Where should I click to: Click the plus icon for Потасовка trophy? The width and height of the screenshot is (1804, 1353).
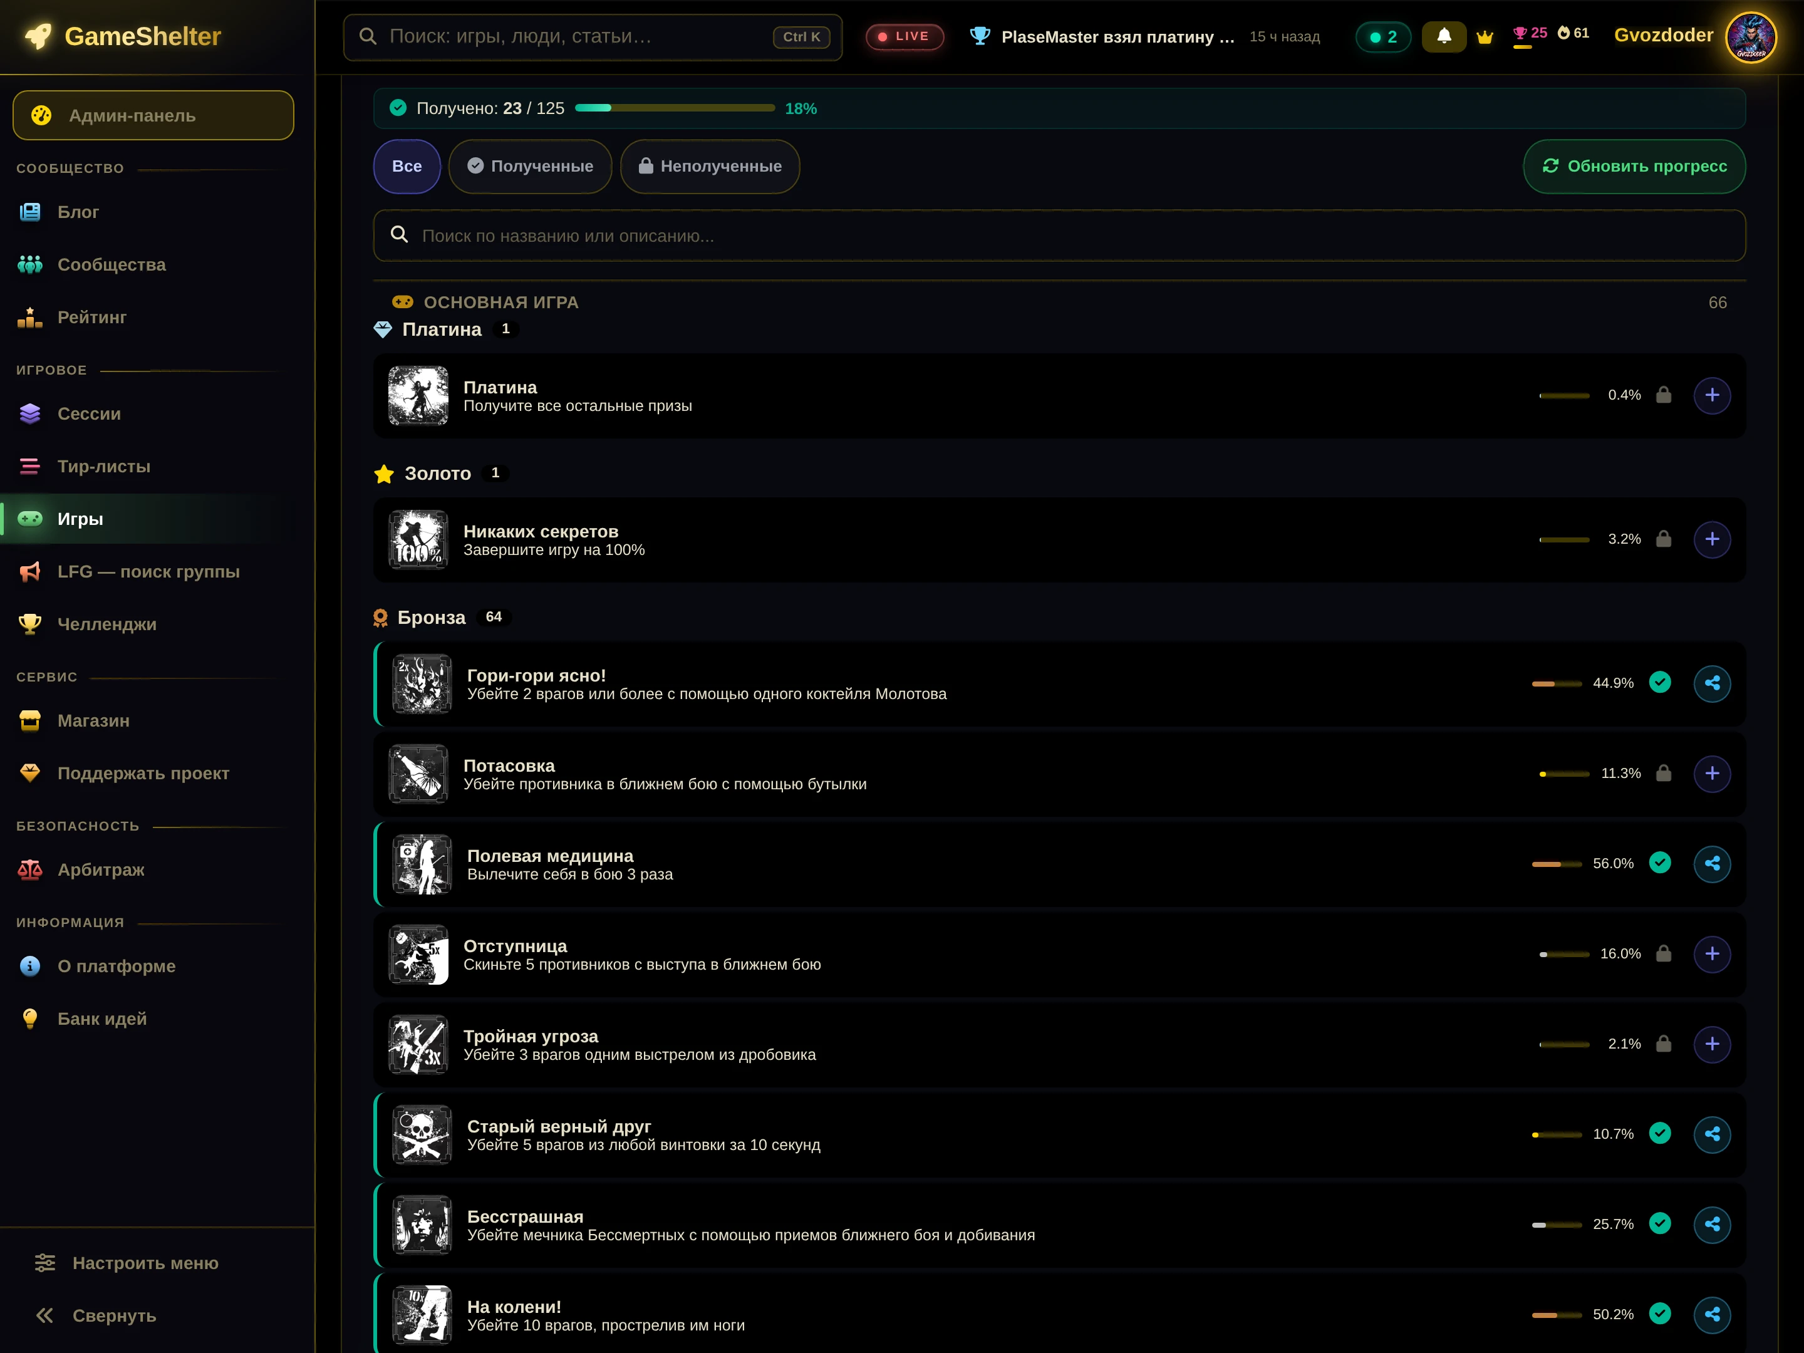click(x=1712, y=773)
